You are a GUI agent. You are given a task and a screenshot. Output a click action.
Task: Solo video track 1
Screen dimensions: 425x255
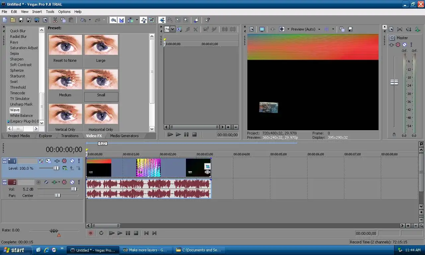tap(79, 161)
